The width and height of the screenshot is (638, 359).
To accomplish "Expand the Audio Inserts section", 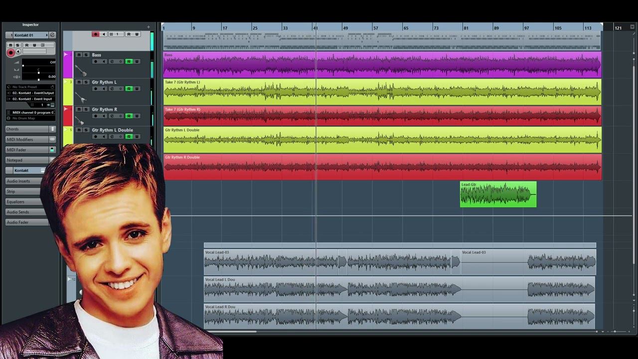I will click(x=24, y=181).
